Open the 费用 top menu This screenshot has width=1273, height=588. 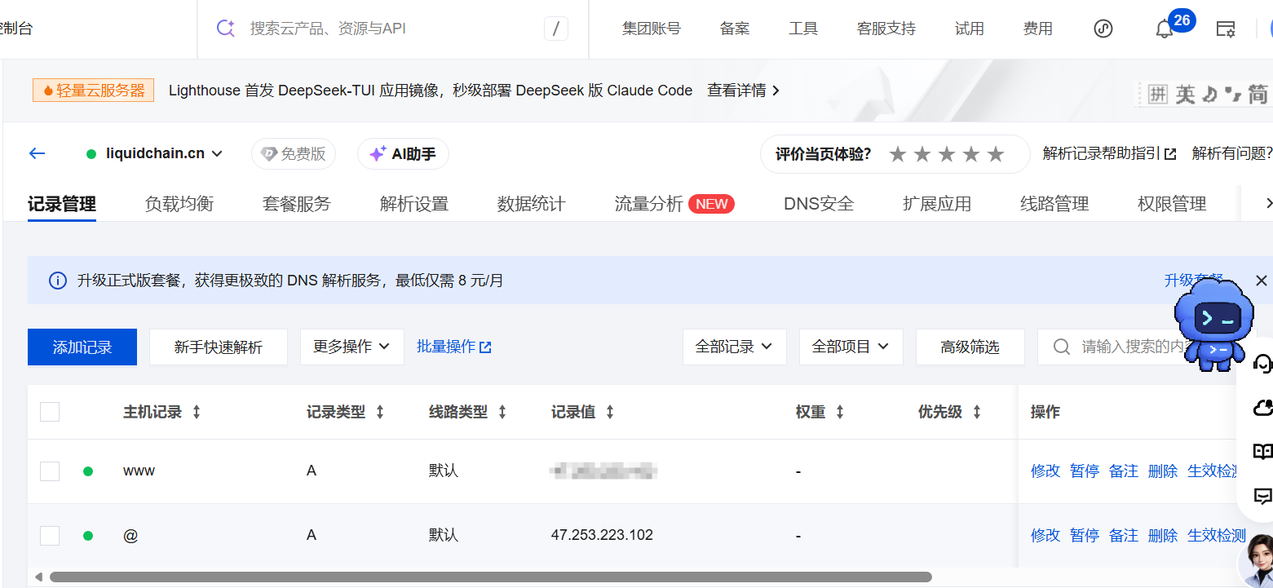1038,29
